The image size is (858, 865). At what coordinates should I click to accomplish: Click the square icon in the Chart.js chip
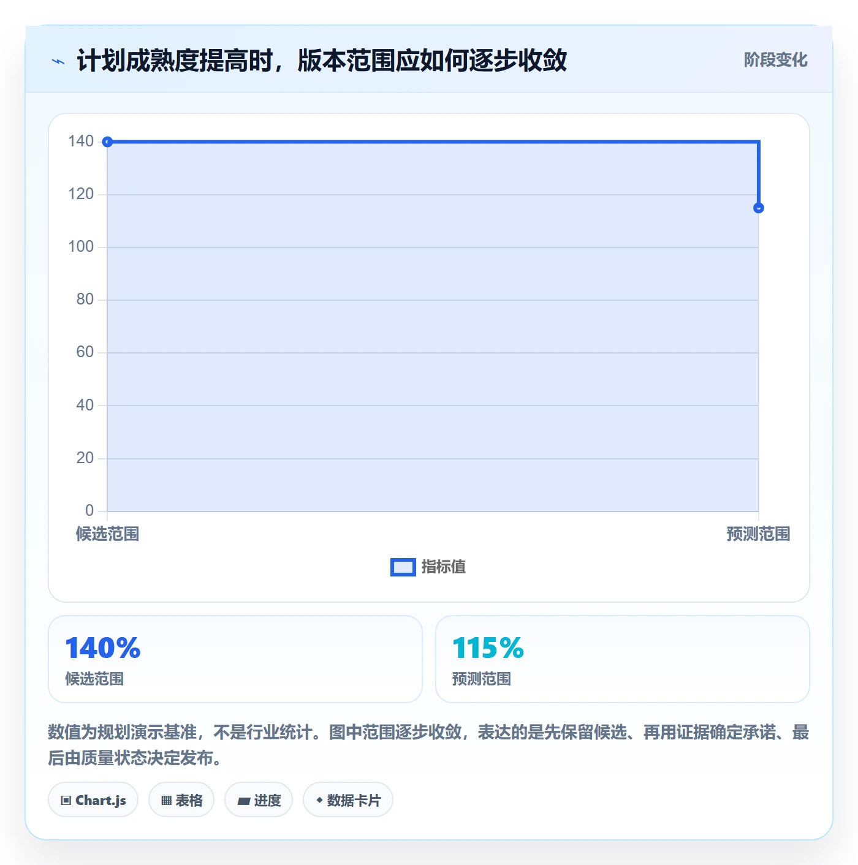coord(66,801)
